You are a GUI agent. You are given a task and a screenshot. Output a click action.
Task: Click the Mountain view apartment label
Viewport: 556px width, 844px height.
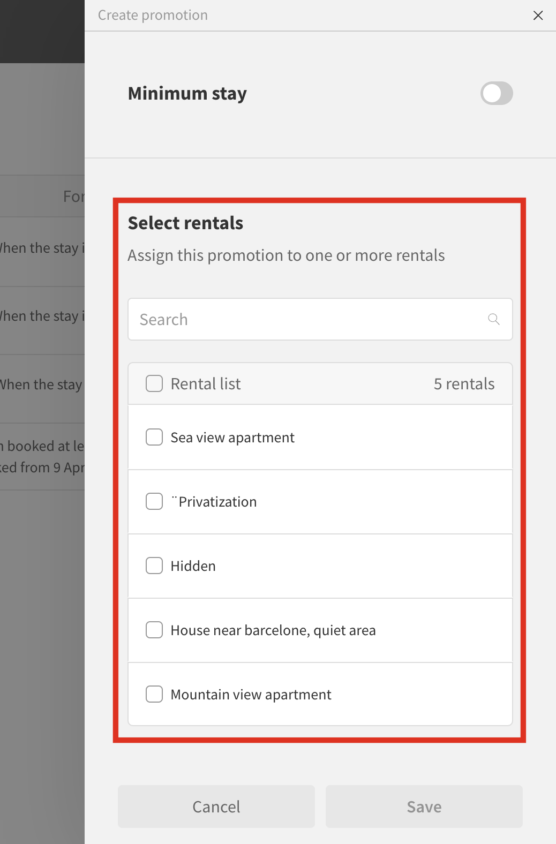click(251, 695)
